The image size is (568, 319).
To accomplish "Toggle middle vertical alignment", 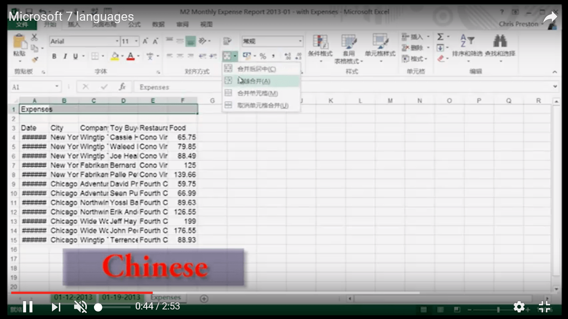I will pyautogui.click(x=180, y=41).
